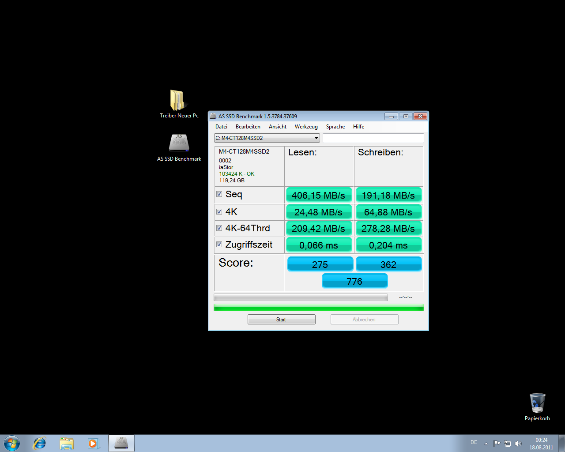565x452 pixels.
Task: Open the Werkzeug menu
Action: [x=306, y=127]
